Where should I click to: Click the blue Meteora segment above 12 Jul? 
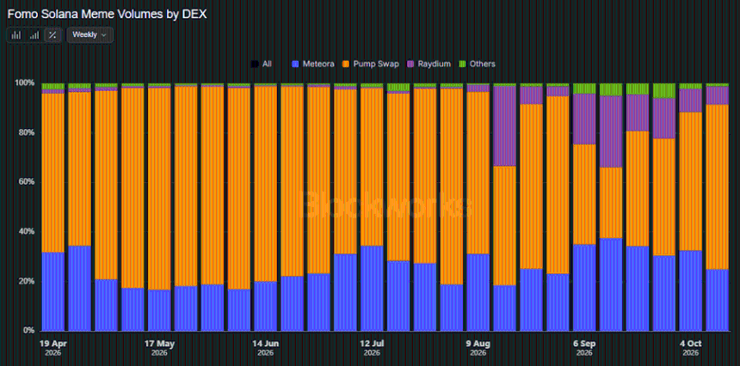pyautogui.click(x=372, y=288)
